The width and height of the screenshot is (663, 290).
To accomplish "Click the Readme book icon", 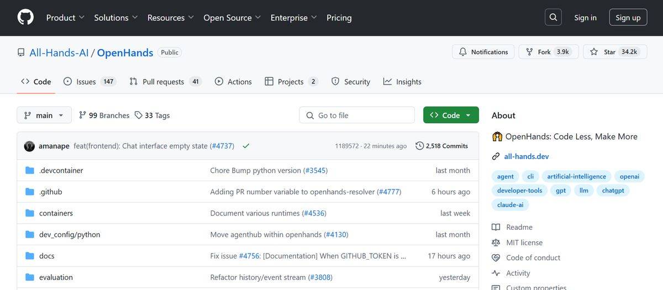I will [496, 227].
